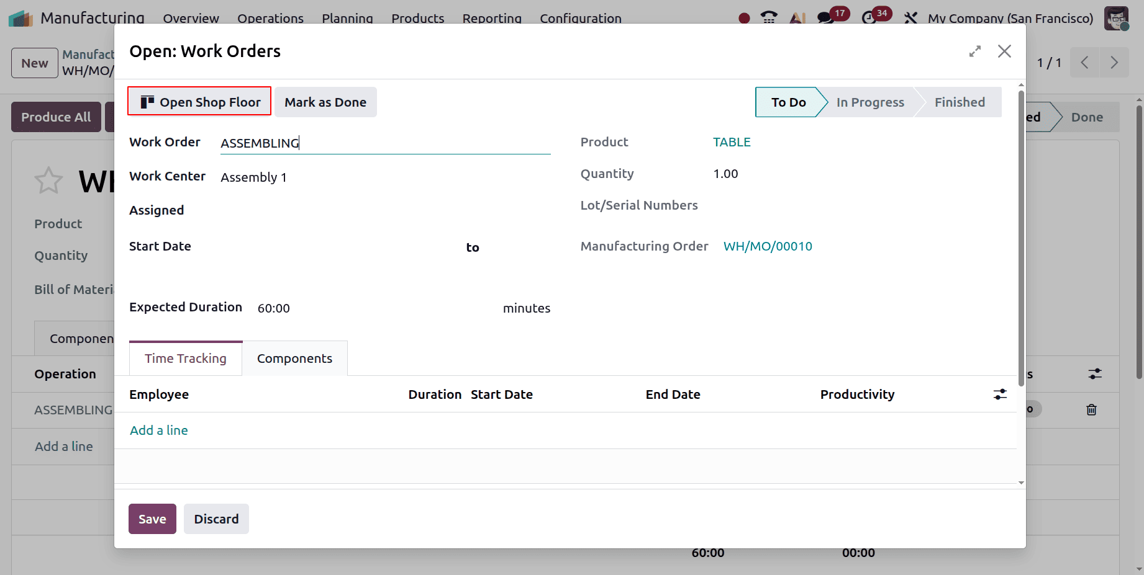Viewport: 1144px width, 575px height.
Task: Open the Operations menu
Action: coord(270,18)
